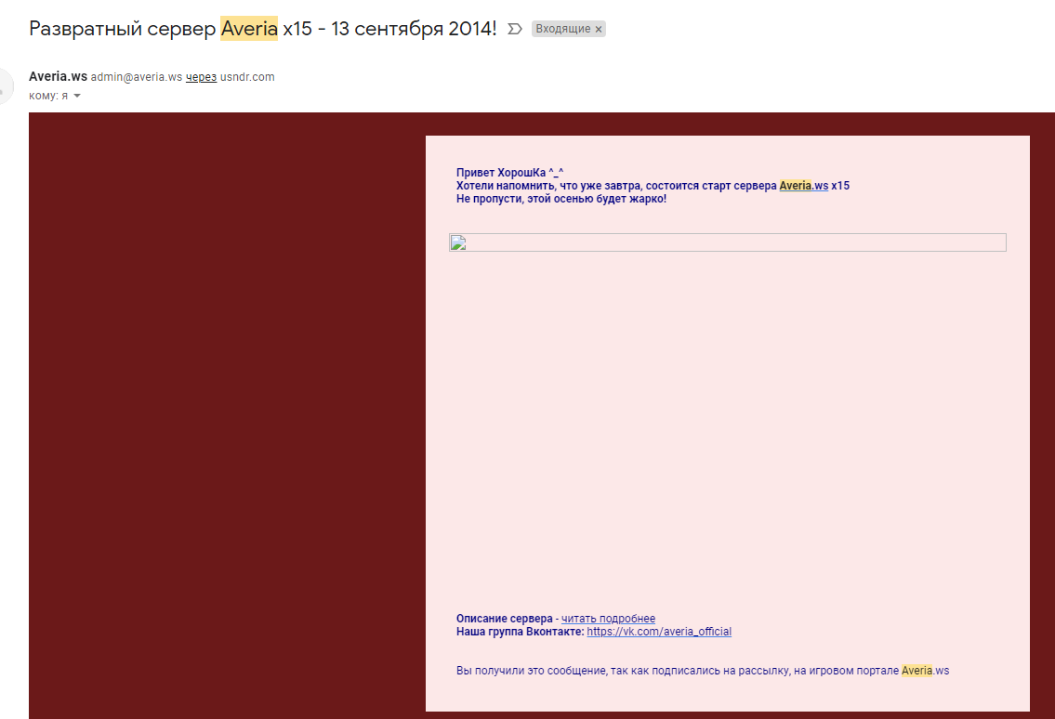Viewport: 1055px width, 719px height.
Task: Expand the underlined через mailing indicator
Action: [x=201, y=76]
